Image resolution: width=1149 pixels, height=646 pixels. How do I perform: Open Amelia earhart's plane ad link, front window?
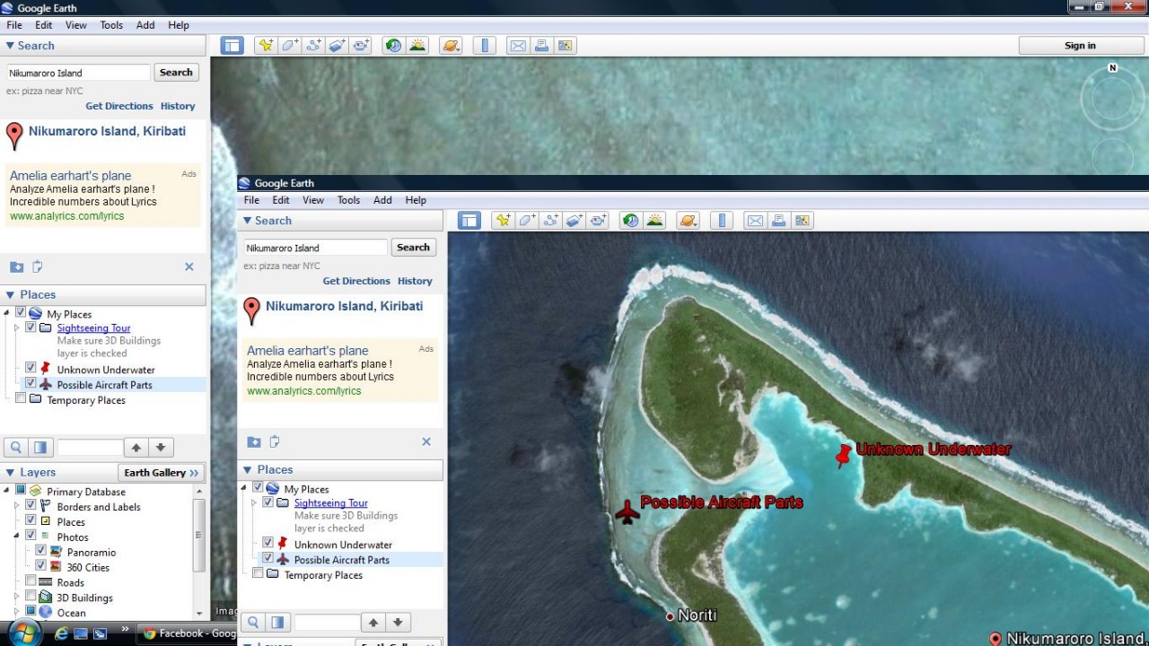pyautogui.click(x=308, y=351)
